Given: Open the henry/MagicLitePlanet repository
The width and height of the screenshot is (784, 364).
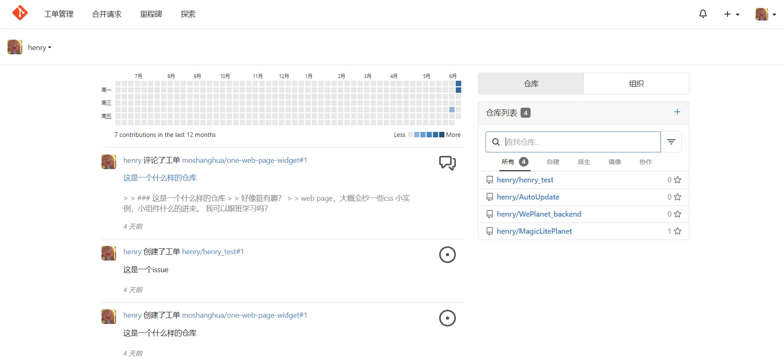Looking at the screenshot, I should (x=534, y=231).
